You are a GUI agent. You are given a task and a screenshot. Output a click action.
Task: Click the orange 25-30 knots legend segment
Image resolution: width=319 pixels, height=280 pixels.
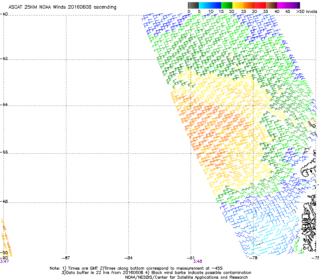pyautogui.click(x=249, y=5)
